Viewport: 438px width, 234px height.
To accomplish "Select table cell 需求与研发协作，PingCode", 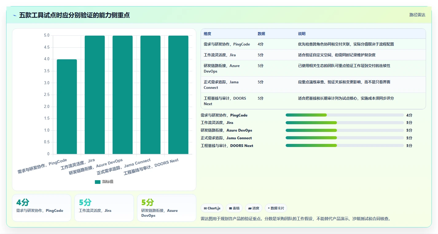I will [x=227, y=44].
